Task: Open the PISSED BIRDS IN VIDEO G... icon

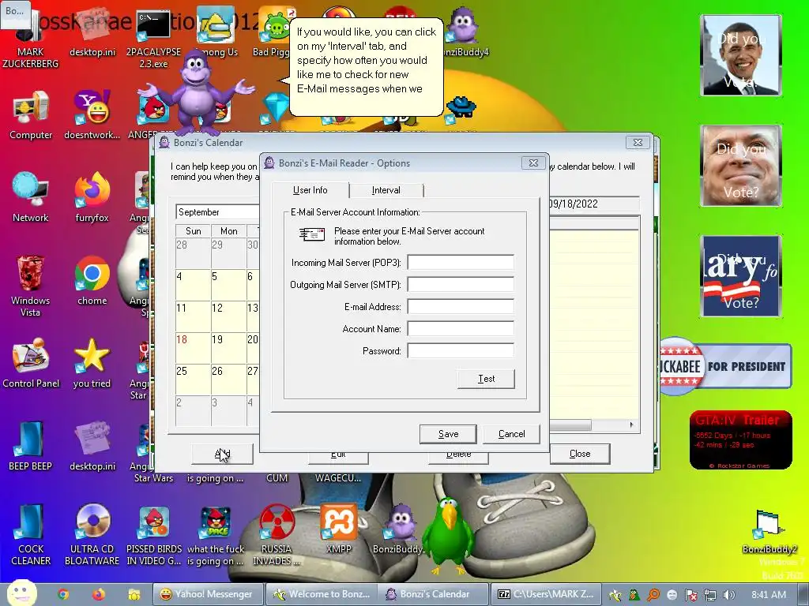Action: pyautogui.click(x=154, y=535)
